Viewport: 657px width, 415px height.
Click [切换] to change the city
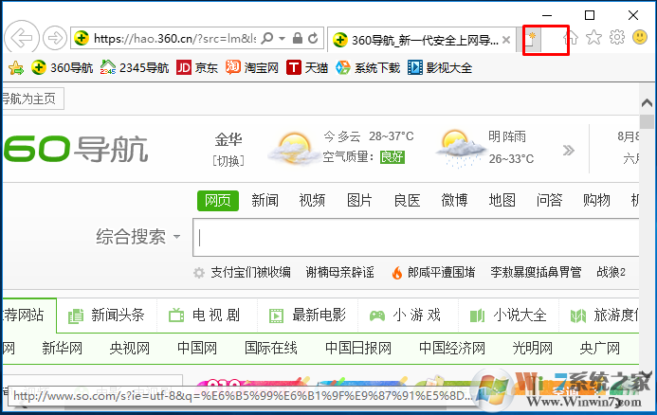click(x=228, y=161)
